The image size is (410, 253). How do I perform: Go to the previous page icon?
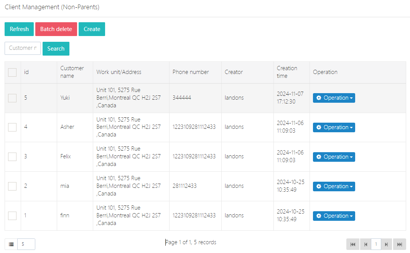(366, 244)
